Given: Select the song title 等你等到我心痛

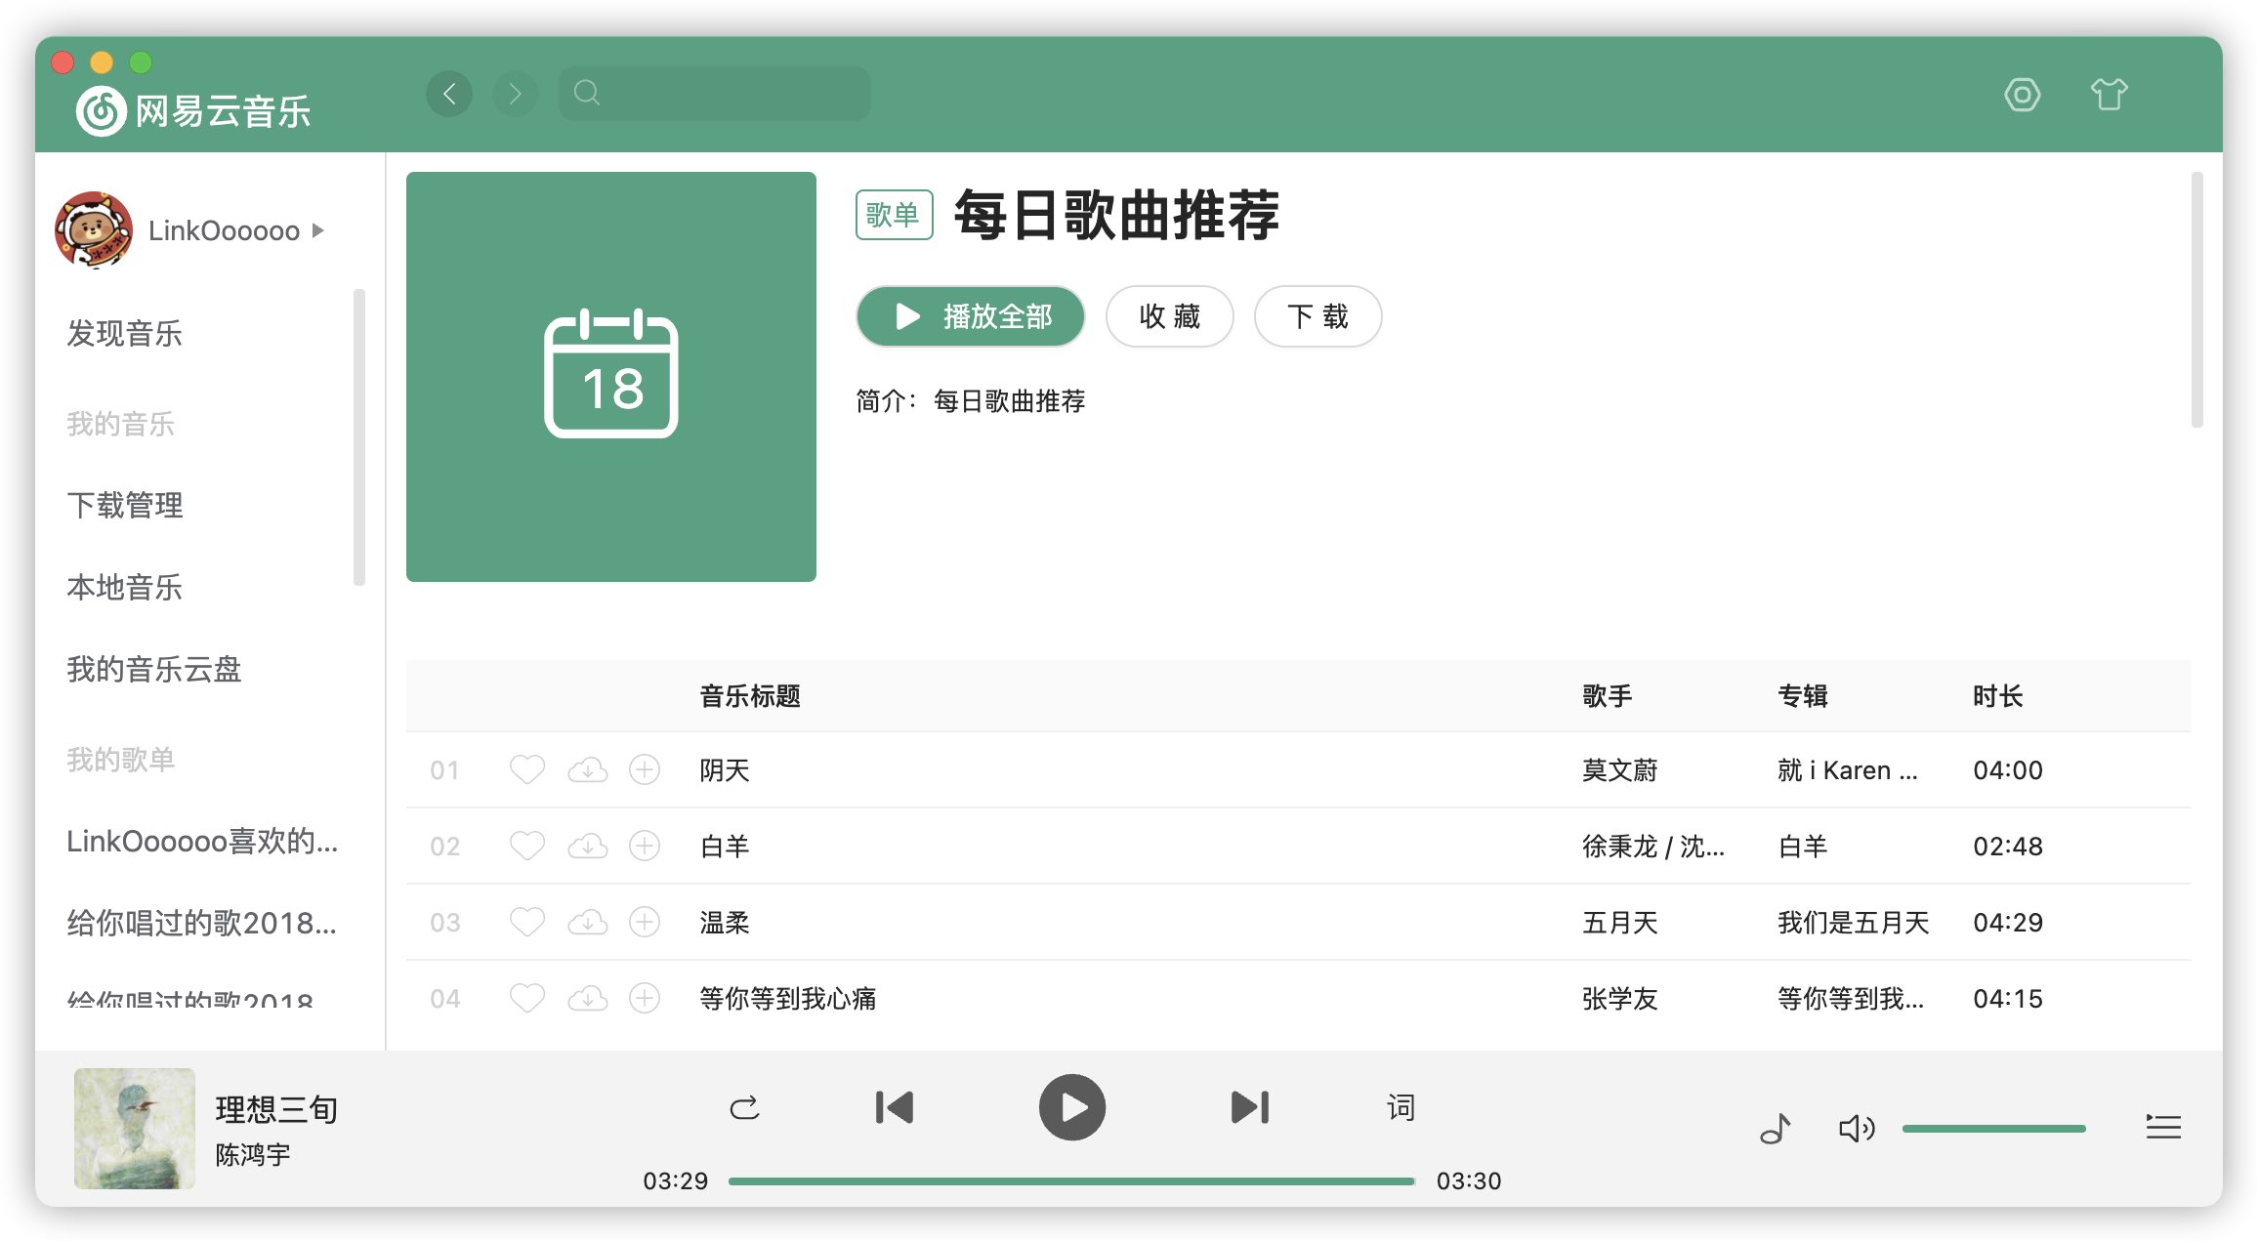Looking at the screenshot, I should 788,999.
